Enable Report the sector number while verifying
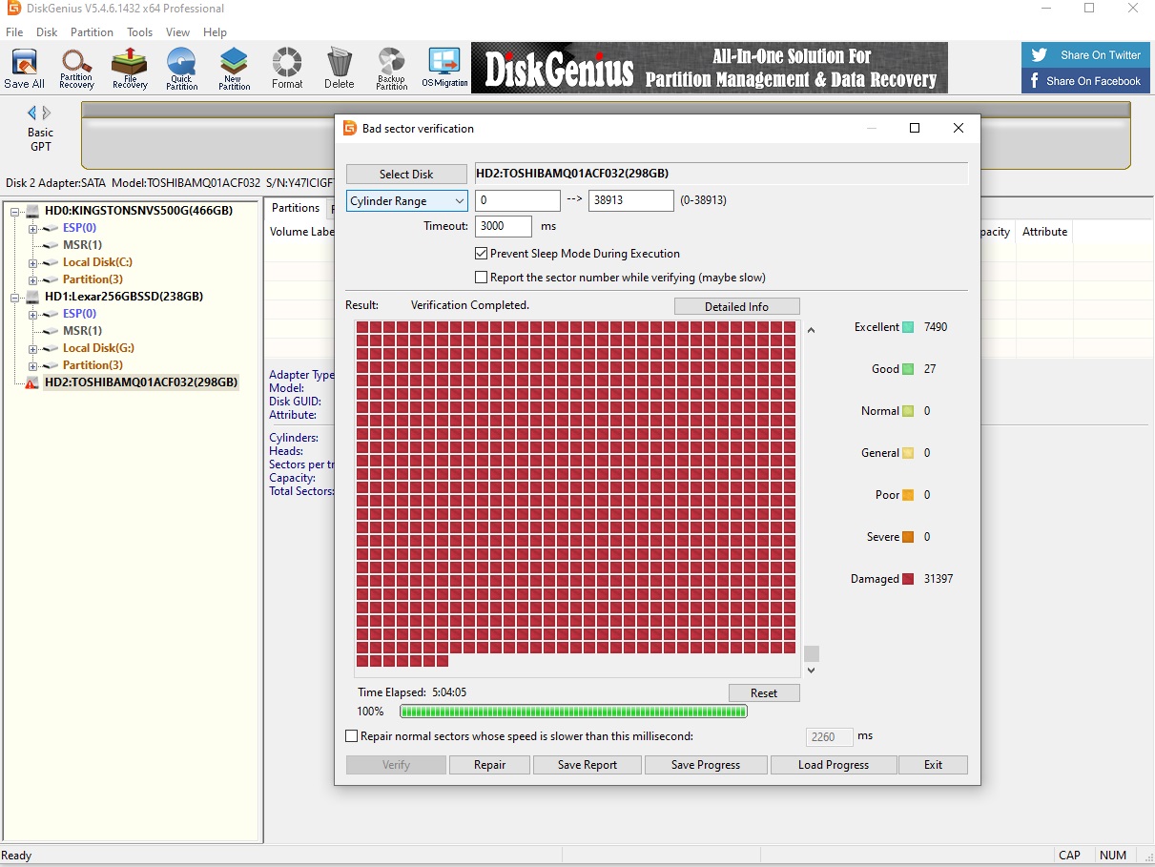The width and height of the screenshot is (1155, 867). (482, 278)
